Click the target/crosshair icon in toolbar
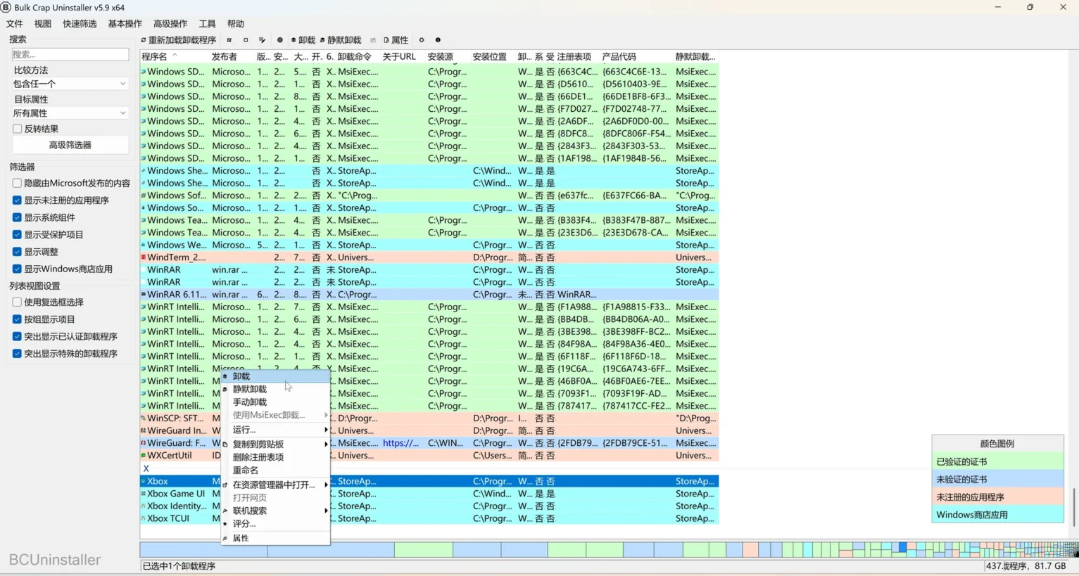 click(x=279, y=40)
